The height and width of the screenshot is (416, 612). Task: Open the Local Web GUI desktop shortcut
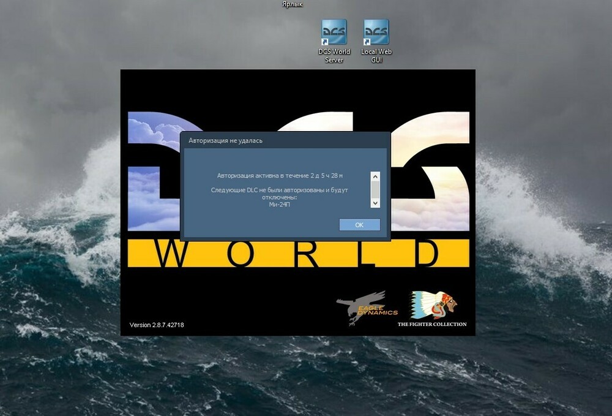[376, 40]
